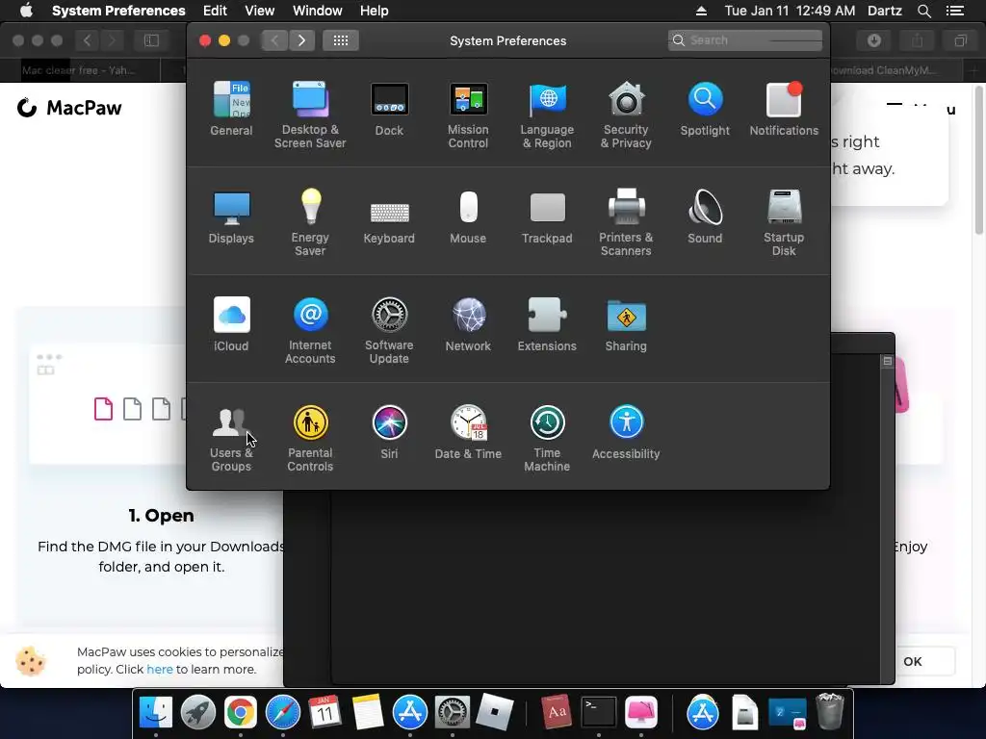Open Calendar from the Dock

[x=324, y=712]
